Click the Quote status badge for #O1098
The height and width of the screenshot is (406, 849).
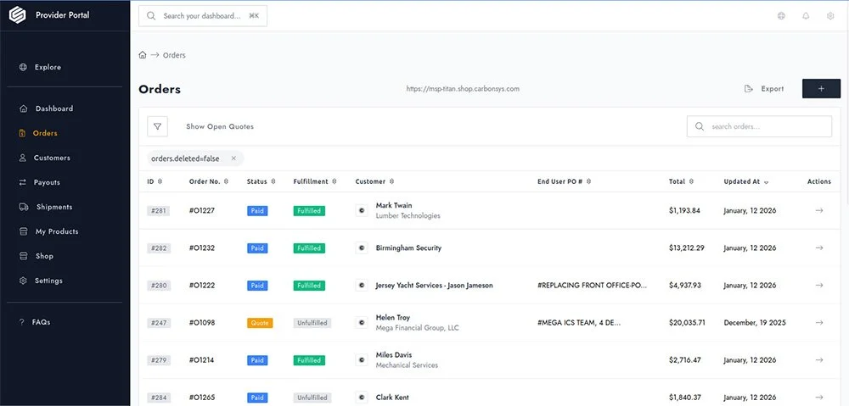click(x=260, y=323)
